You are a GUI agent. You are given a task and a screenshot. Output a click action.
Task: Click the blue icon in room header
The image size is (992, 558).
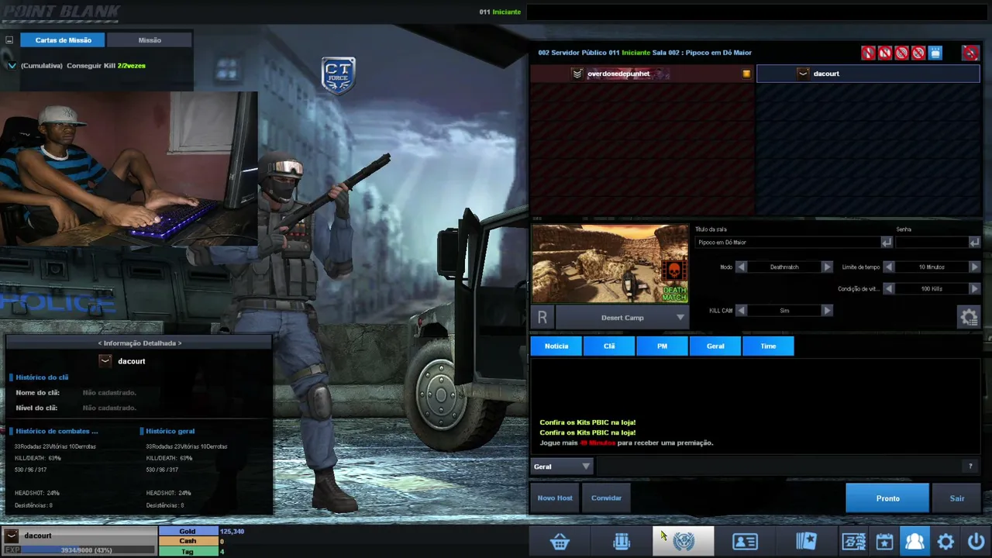(x=935, y=53)
